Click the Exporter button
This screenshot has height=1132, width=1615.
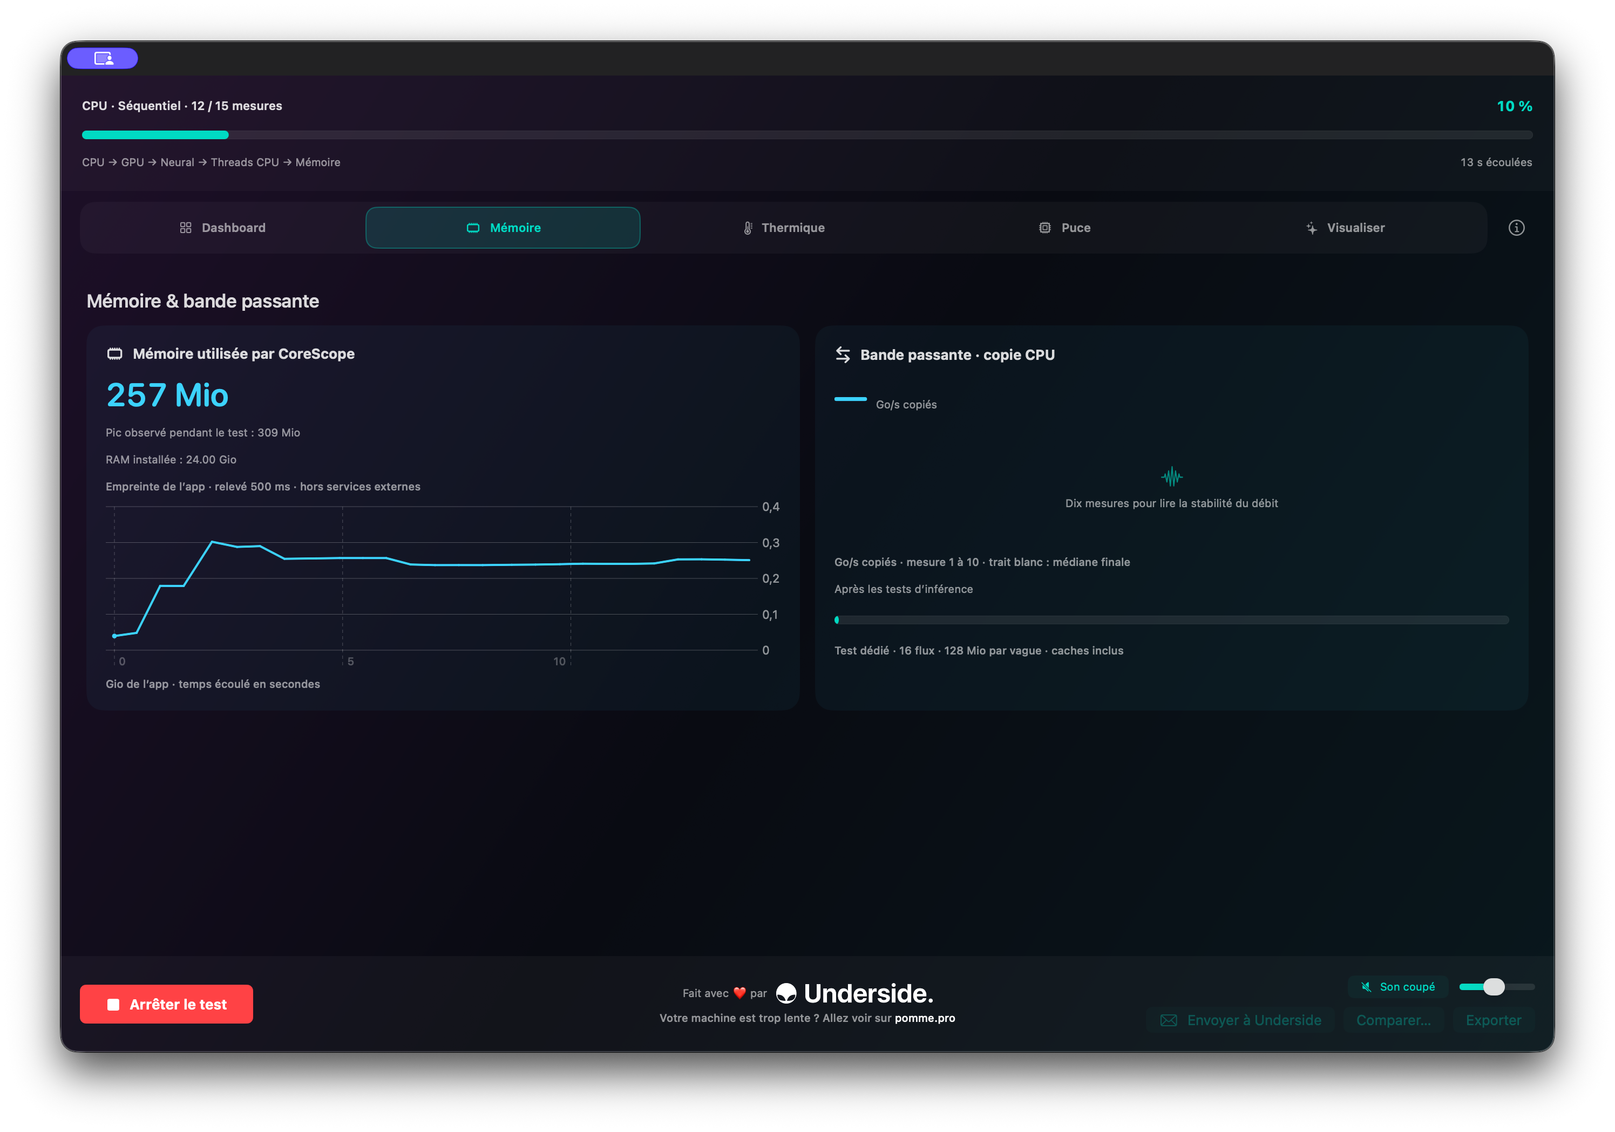coord(1494,1020)
